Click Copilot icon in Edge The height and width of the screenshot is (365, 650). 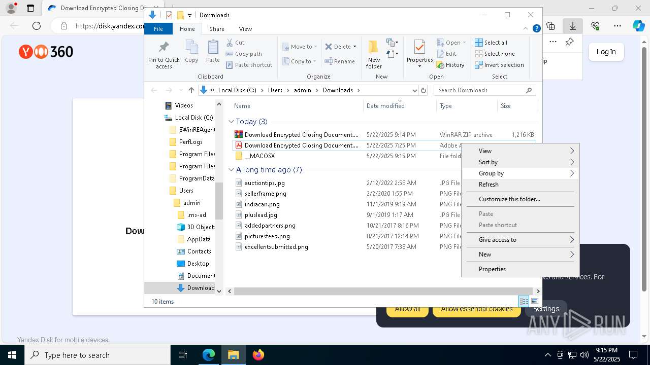coord(638,26)
